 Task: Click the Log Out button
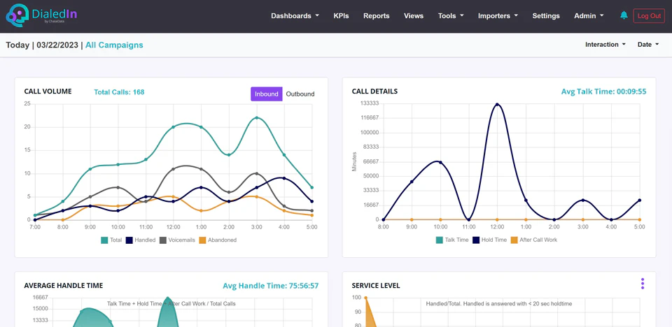point(649,16)
